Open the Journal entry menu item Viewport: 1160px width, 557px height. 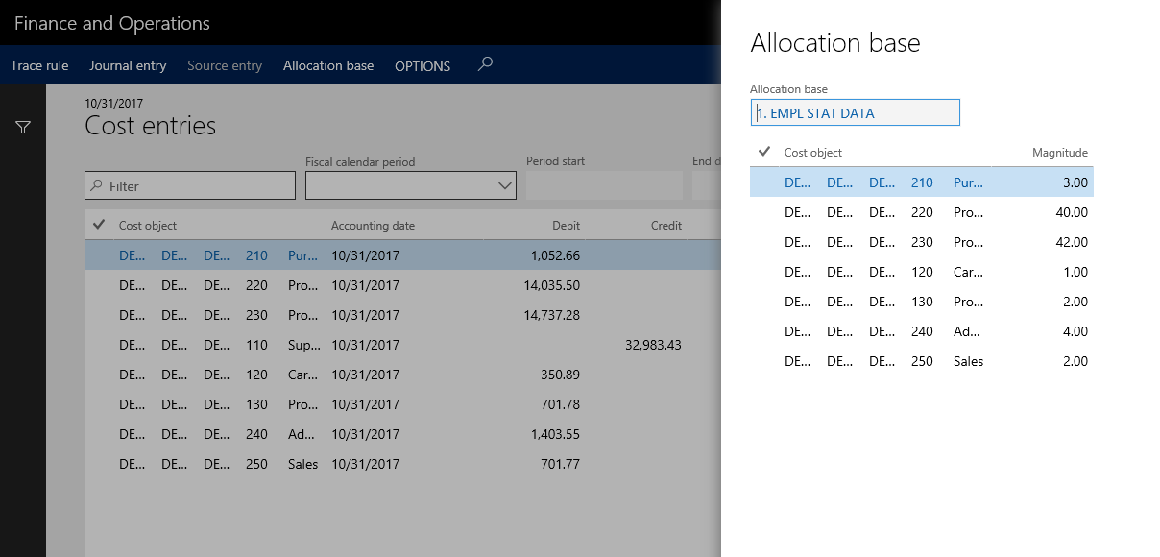(x=128, y=65)
